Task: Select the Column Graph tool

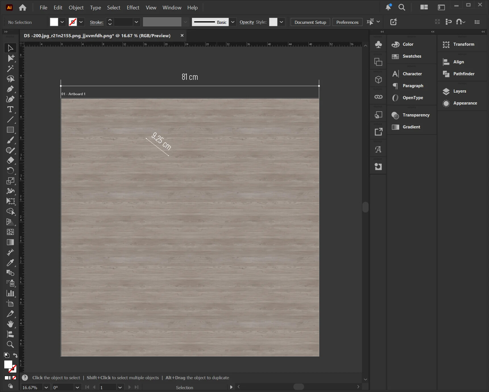Action: coord(11,293)
